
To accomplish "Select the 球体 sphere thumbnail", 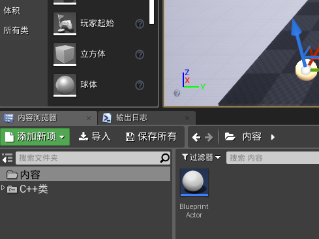I will (65, 85).
